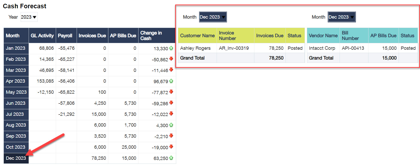Viewport: 420px width, 166px height.
Task: Click red down arrow for Oct 2023
Action: [x=171, y=147]
